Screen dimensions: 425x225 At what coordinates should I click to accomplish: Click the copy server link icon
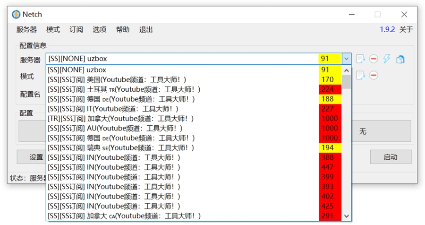[400, 59]
